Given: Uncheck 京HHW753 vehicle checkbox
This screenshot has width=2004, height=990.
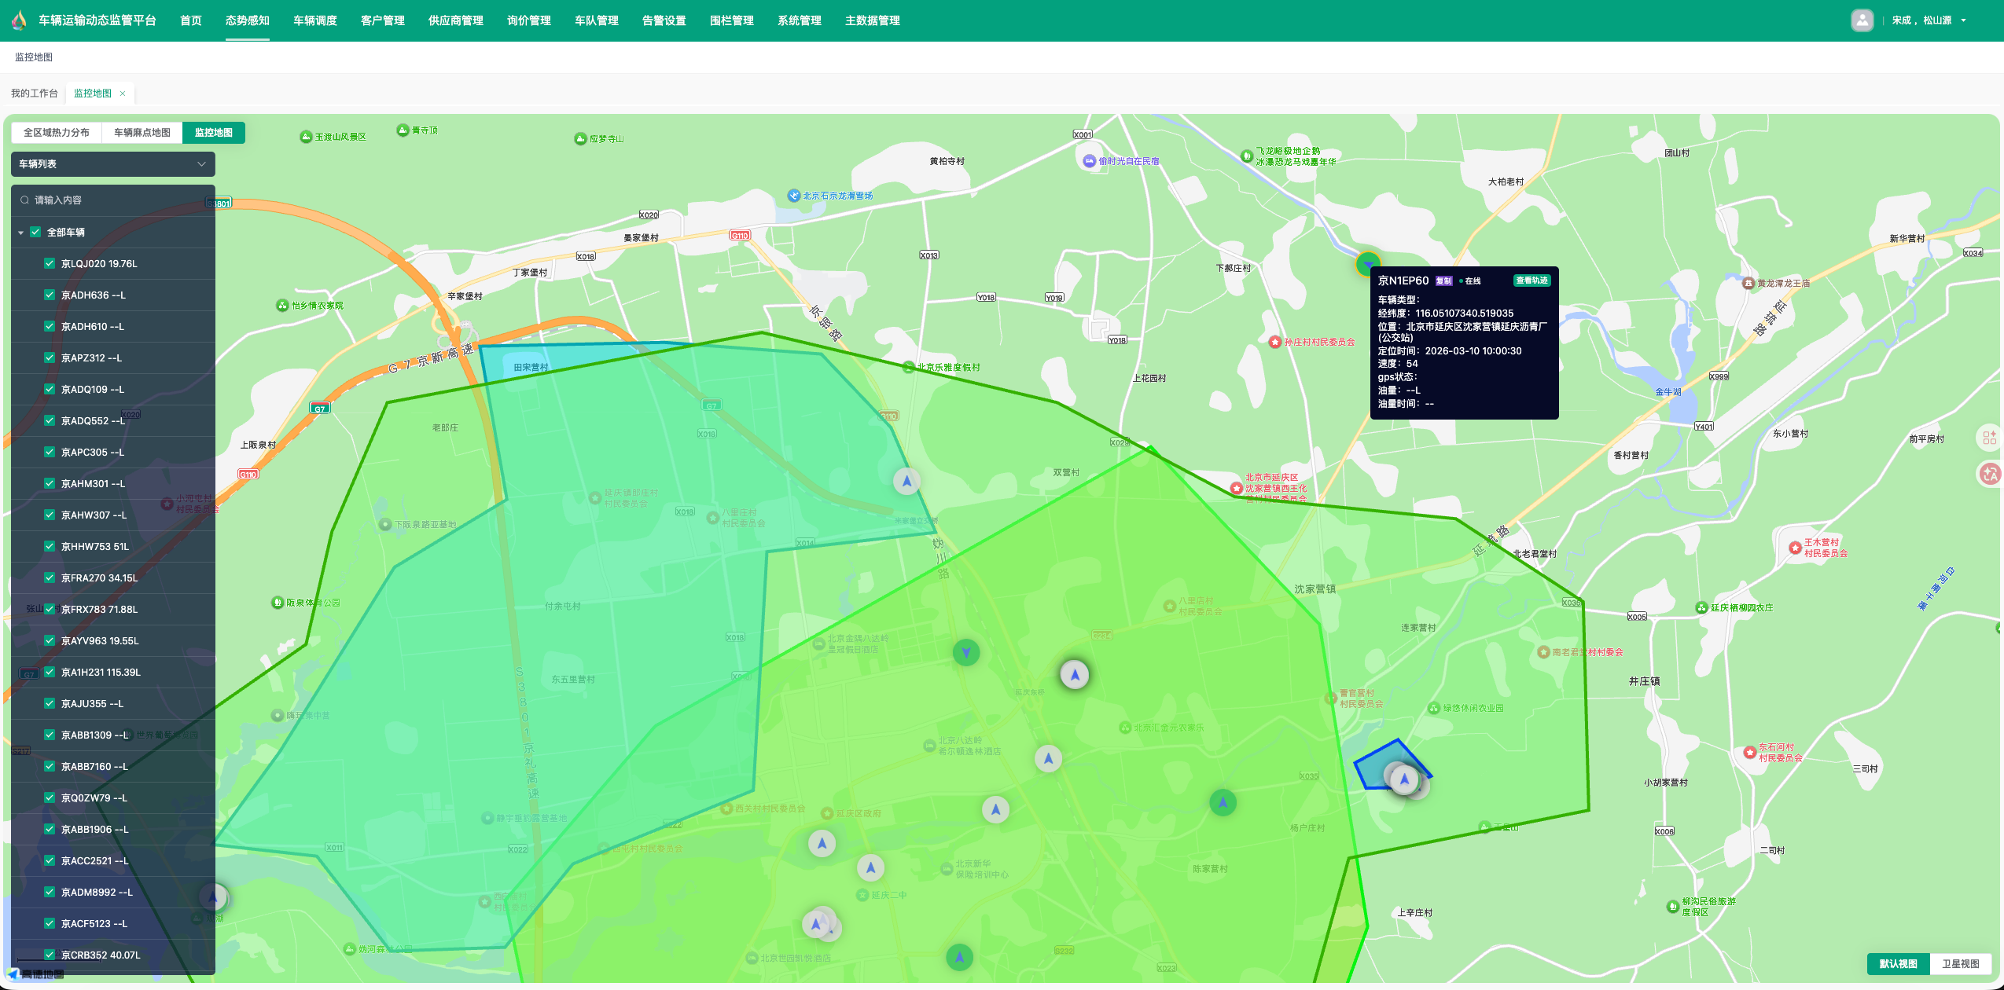Looking at the screenshot, I should tap(50, 547).
